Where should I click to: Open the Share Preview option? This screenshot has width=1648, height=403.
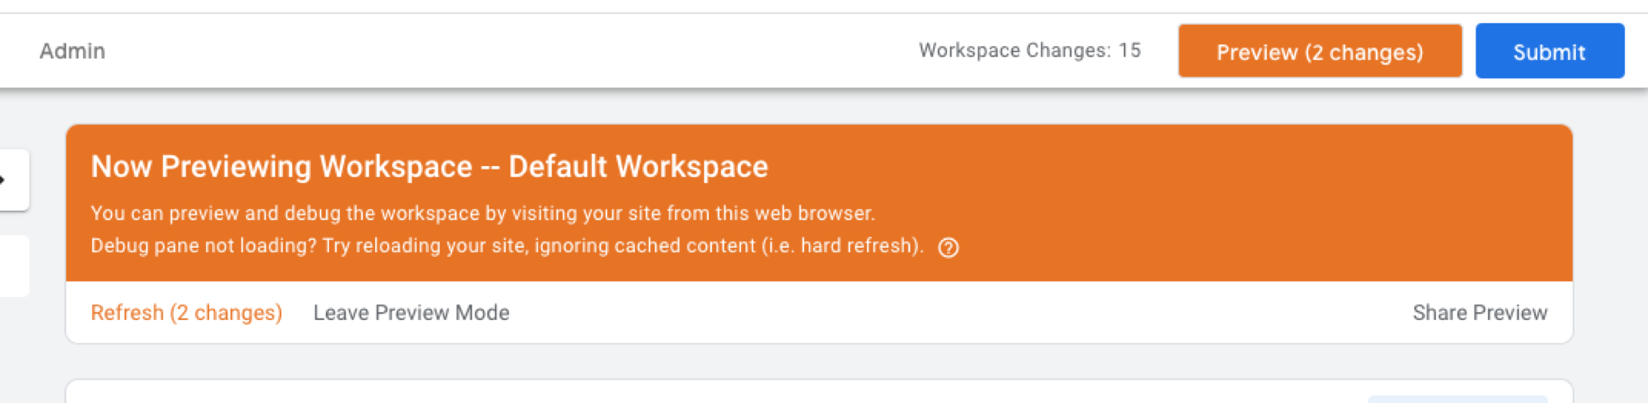pos(1480,313)
